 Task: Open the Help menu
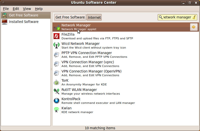(x=39, y=9)
